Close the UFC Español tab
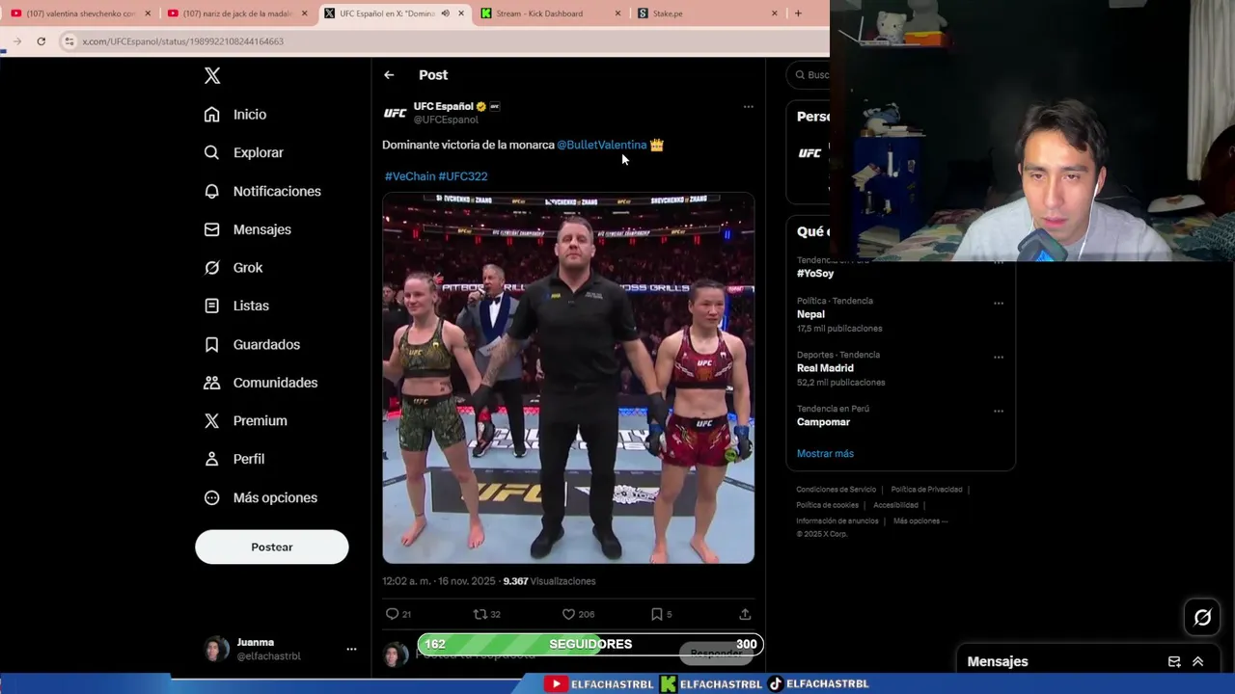The image size is (1235, 694). click(x=461, y=13)
